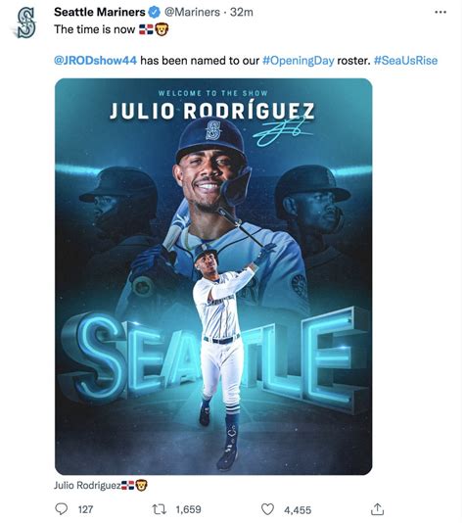
Task: Open the three-dot more options menu
Action: click(x=441, y=13)
